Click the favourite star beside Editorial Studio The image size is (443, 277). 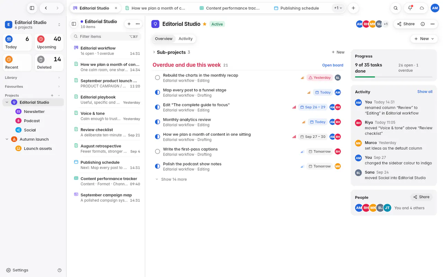205,24
